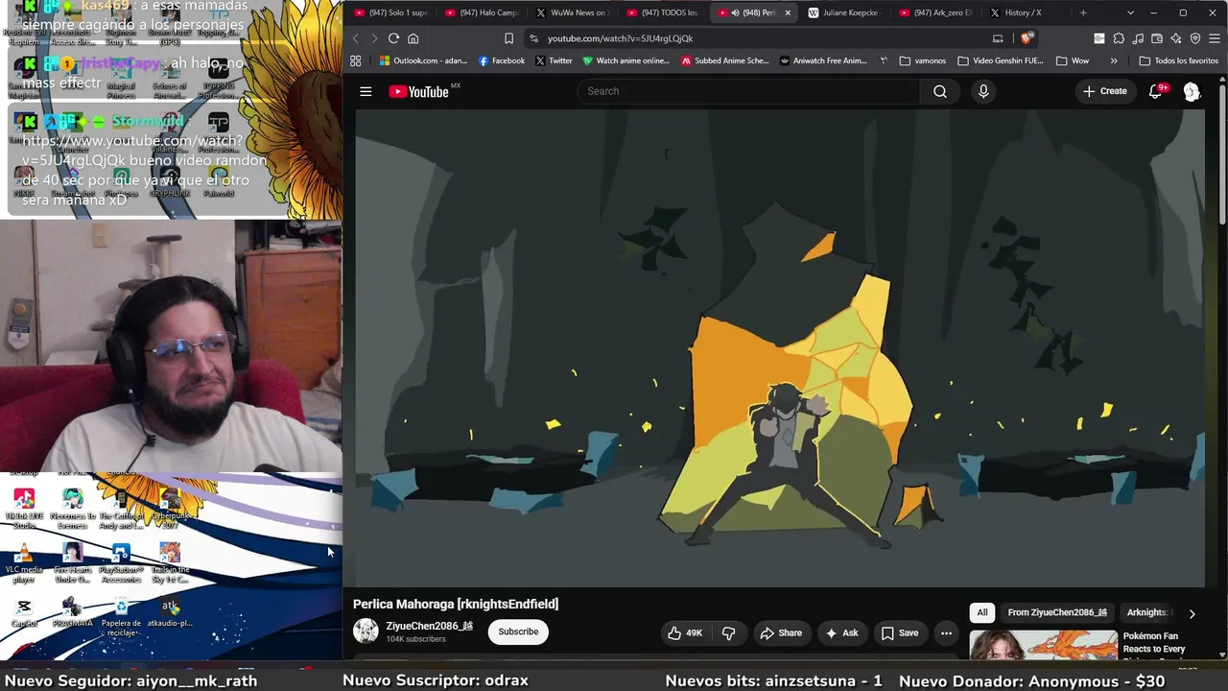Open the Create dropdown button
The width and height of the screenshot is (1228, 691).
point(1105,91)
